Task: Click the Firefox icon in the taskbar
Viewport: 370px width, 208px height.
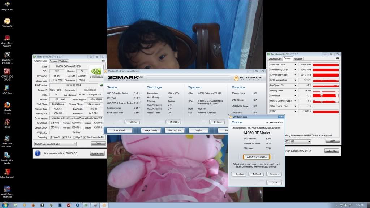Action: [33, 205]
